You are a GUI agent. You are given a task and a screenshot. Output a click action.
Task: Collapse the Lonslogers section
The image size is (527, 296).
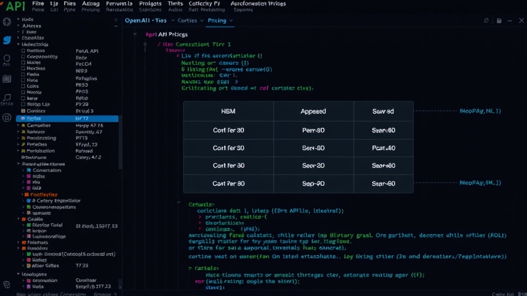pos(19,274)
